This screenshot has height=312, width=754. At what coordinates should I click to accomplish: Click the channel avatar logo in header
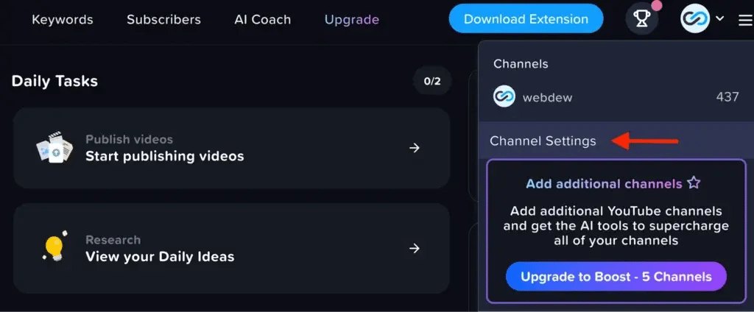(x=695, y=19)
